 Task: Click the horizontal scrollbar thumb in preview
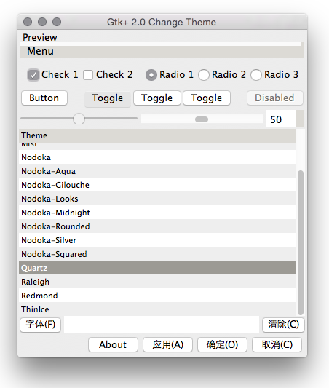tap(202, 119)
